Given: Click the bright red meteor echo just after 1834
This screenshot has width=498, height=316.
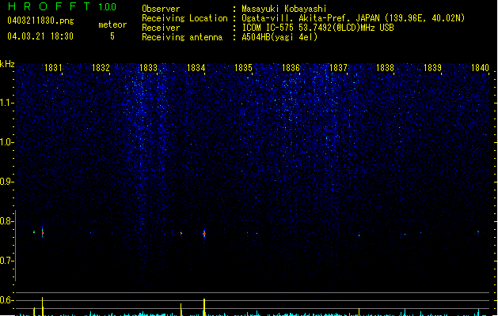Looking at the screenshot, I should (x=204, y=234).
